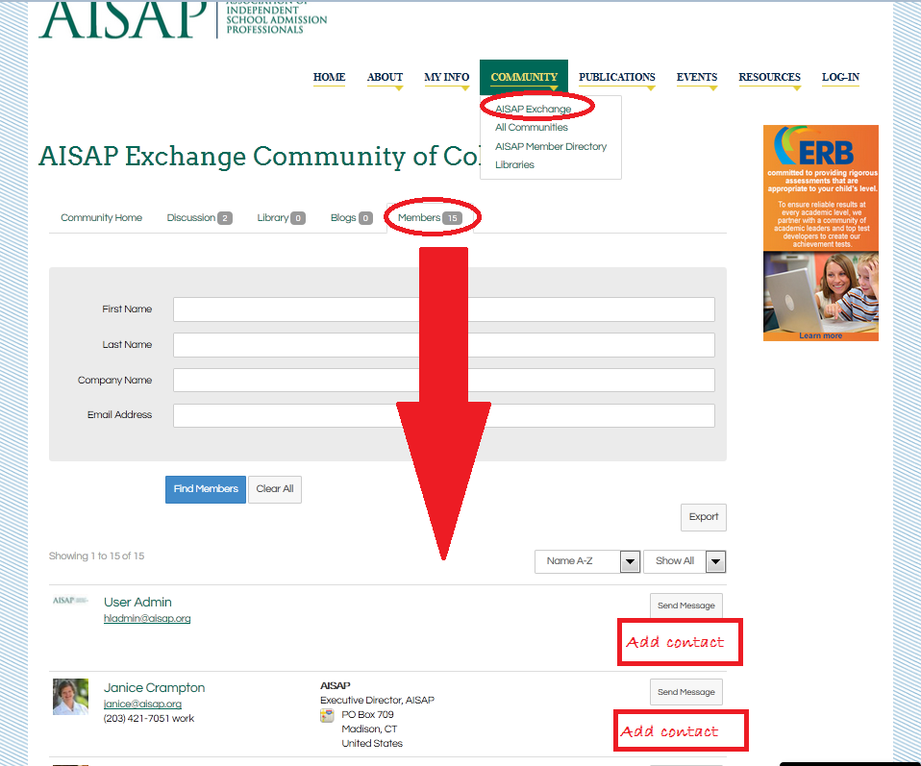Open the PUBLICATIONS menu
The width and height of the screenshot is (921, 766).
tap(616, 77)
